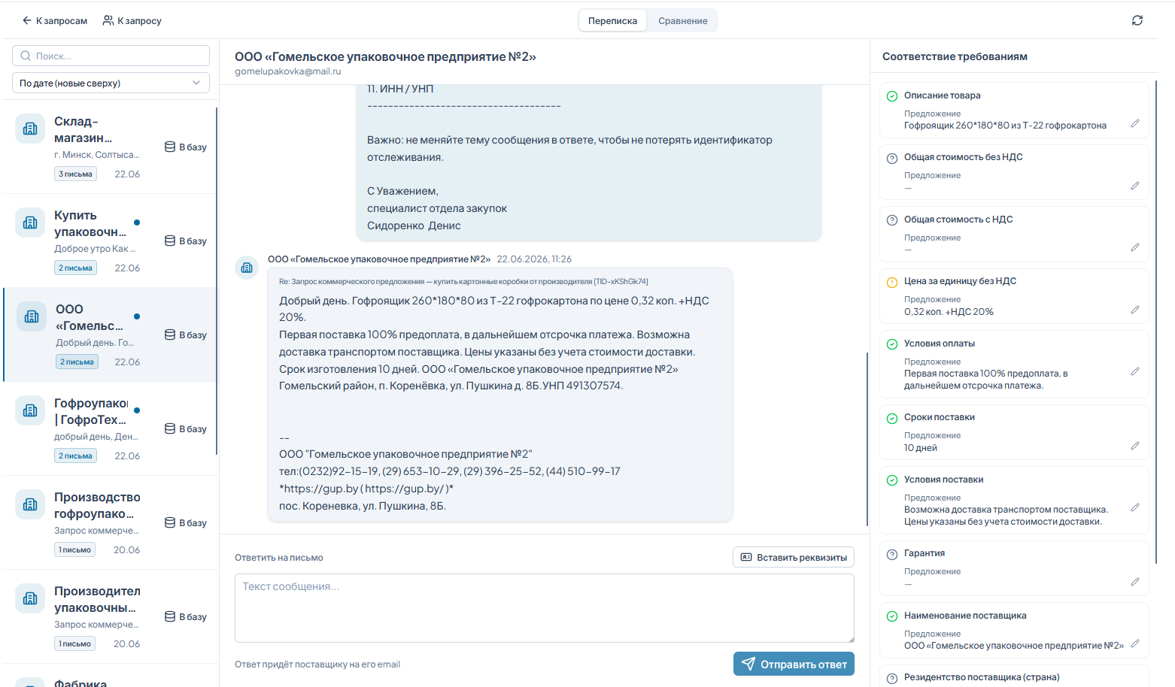Edit 'Описание товара' with pencil icon

pyautogui.click(x=1135, y=123)
